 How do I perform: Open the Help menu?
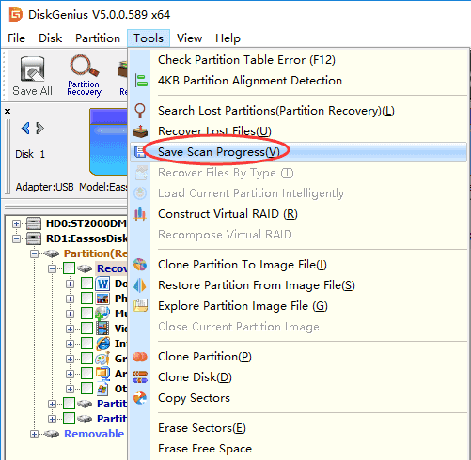pyautogui.click(x=228, y=38)
